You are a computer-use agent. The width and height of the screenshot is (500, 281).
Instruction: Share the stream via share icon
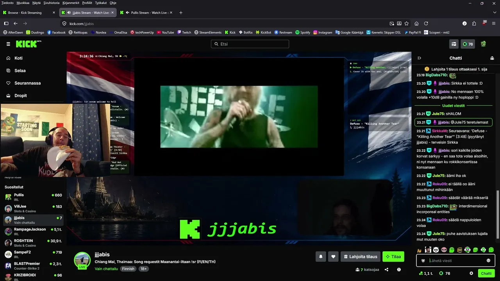(x=386, y=269)
